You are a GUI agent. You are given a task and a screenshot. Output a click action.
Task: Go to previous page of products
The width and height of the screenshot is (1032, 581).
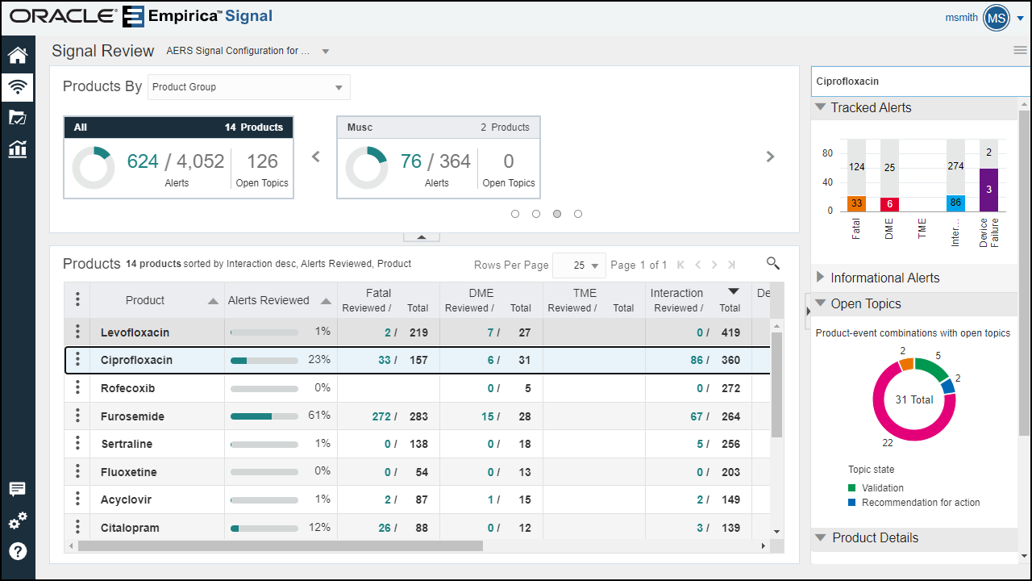[698, 265]
